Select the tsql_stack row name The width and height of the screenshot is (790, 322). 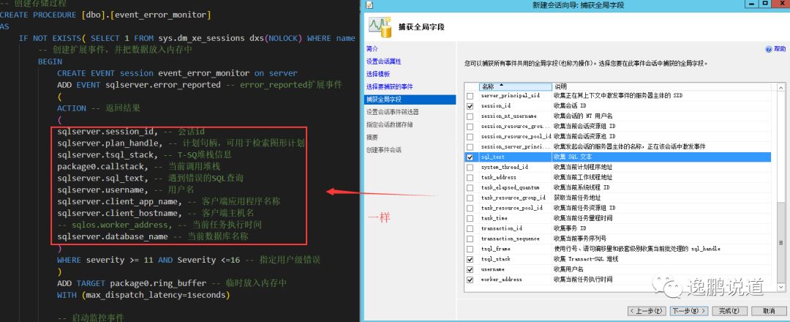tap(495, 259)
